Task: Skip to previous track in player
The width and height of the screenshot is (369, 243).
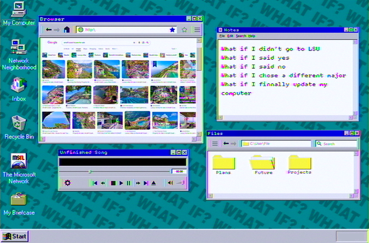Action: click(95, 183)
